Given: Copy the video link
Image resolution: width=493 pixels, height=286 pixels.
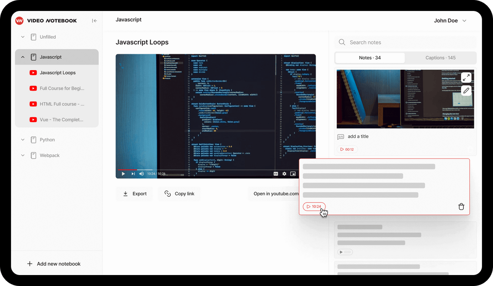Looking at the screenshot, I should click(x=179, y=194).
